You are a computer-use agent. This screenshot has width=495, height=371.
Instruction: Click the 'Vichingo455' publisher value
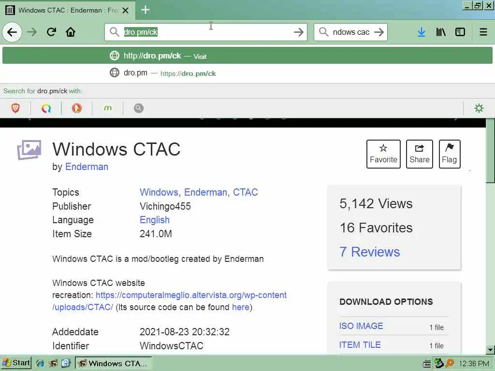pyautogui.click(x=165, y=206)
